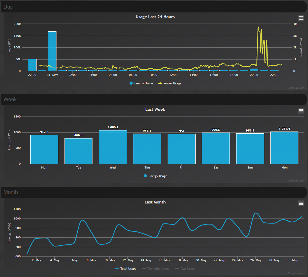This screenshot has height=277, width=308.
Task: Click the '31. May' x-axis label
Action: click(x=52, y=75)
